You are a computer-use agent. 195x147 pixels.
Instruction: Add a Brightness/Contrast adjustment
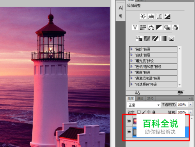click(143, 16)
